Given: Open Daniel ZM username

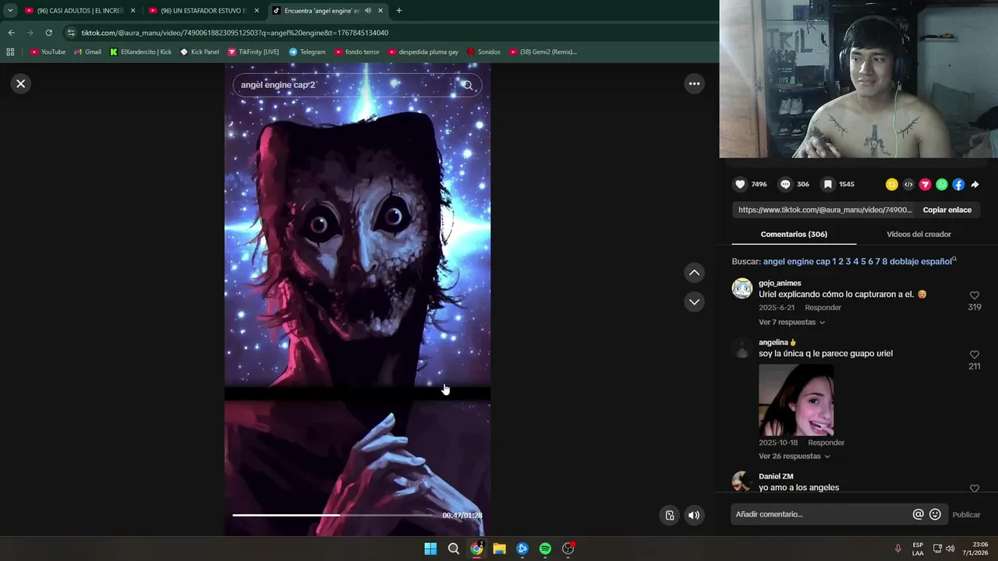Looking at the screenshot, I should pyautogui.click(x=776, y=476).
